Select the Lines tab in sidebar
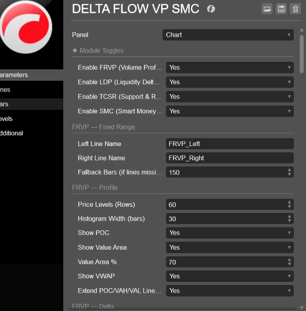Screen dimensions: 306x311 coord(32,90)
